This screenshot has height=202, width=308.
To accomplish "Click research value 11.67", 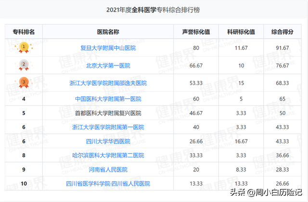I will (x=241, y=48).
